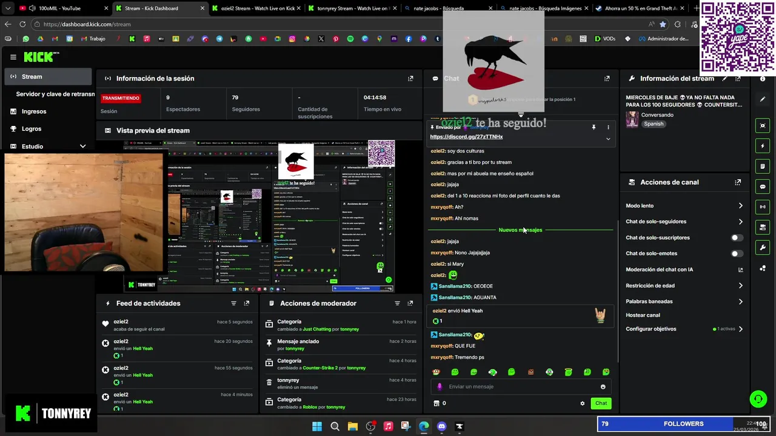This screenshot has width=776, height=436.
Task: Expand Configurar objetivos option
Action: [x=740, y=329]
